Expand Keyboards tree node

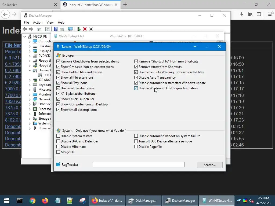click(x=30, y=85)
